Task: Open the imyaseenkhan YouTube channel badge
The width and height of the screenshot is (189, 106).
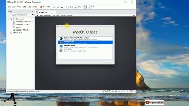Action: tap(154, 102)
